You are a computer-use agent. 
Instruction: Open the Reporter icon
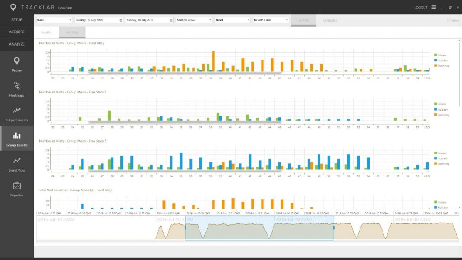pyautogui.click(x=17, y=186)
